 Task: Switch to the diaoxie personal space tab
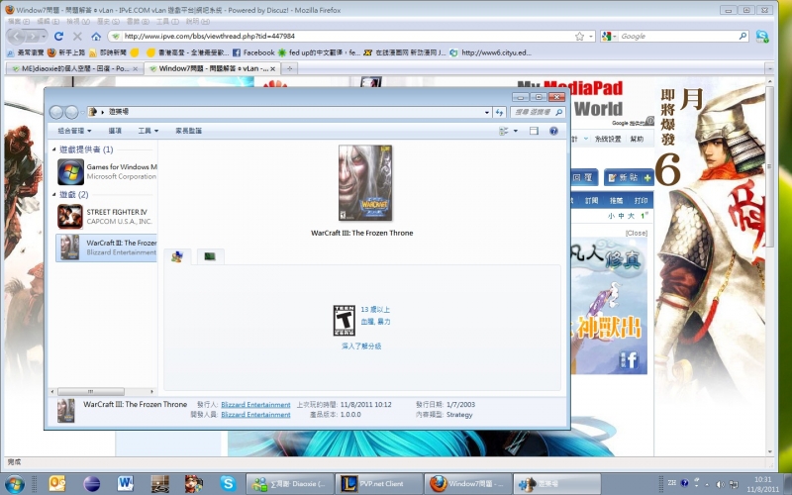tap(75, 68)
